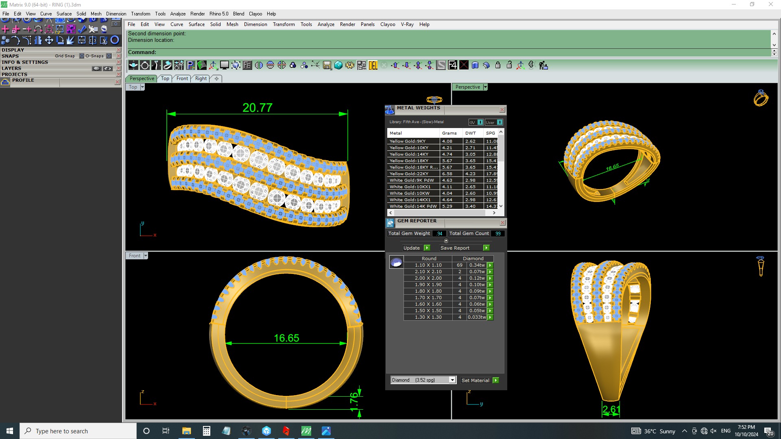Click the blue torus ring icon
This screenshot has height=439, width=781.
(x=115, y=40)
